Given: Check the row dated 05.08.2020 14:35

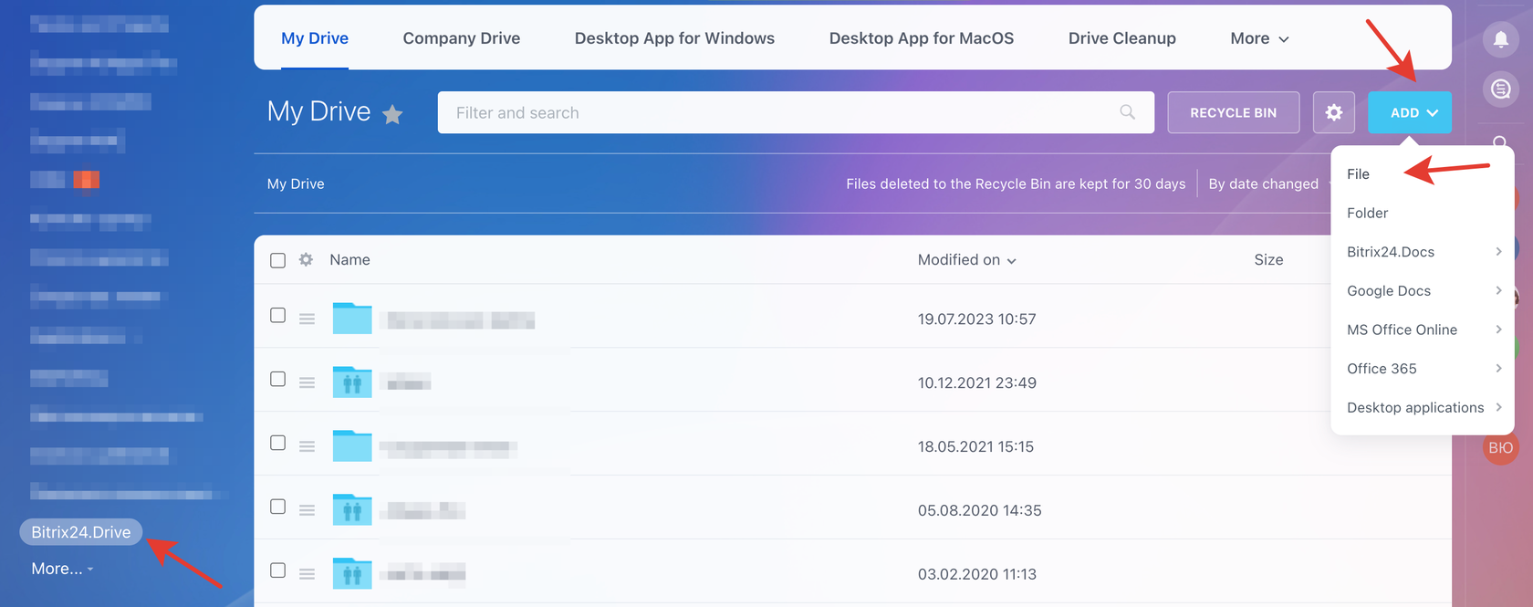Looking at the screenshot, I should 278,507.
